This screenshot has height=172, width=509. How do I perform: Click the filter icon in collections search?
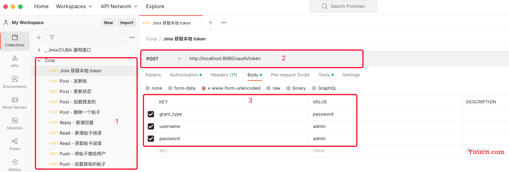pyautogui.click(x=52, y=37)
